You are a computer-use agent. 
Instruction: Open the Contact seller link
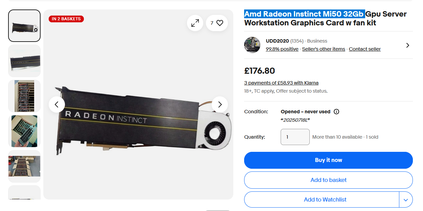pyautogui.click(x=365, y=49)
